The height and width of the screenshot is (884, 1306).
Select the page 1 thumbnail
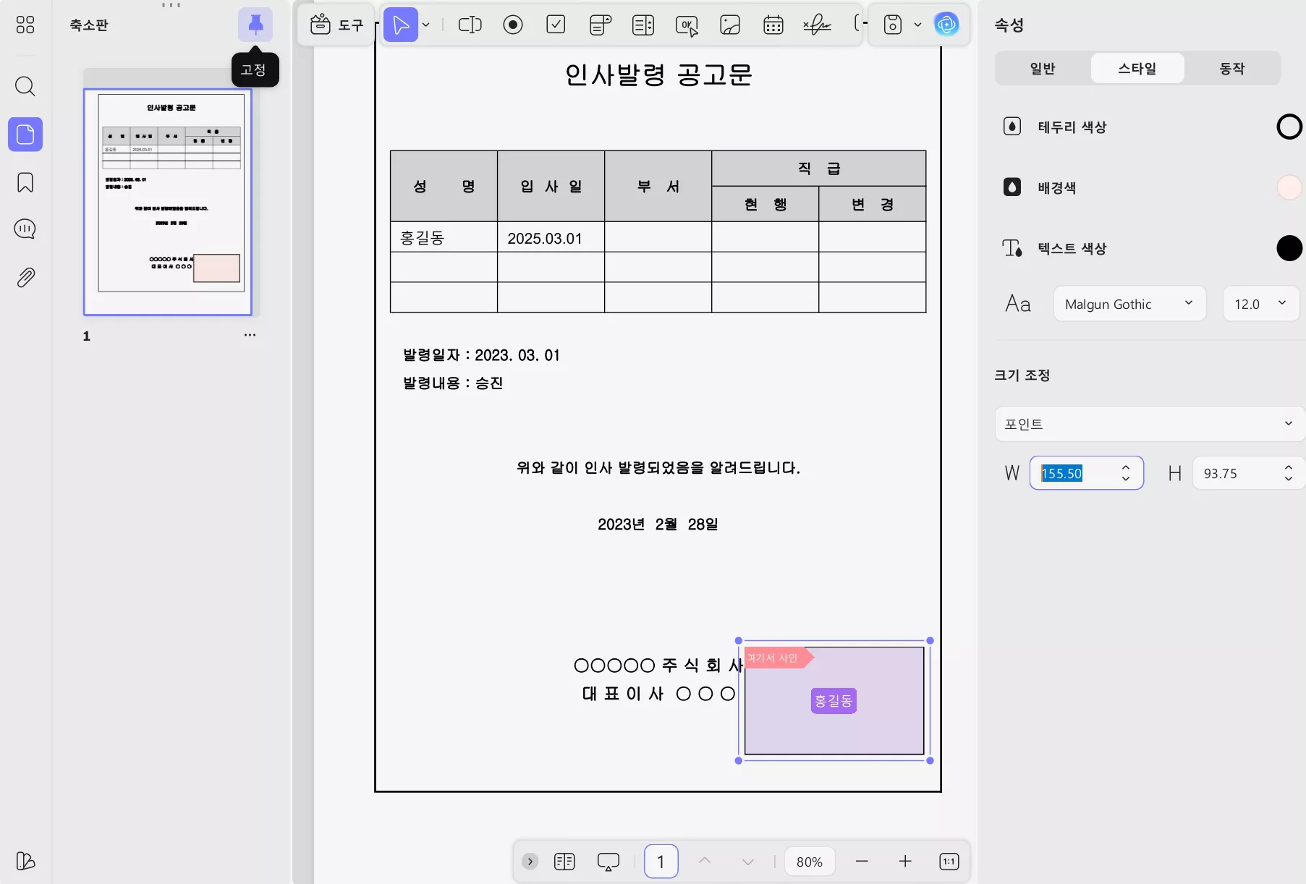168,201
